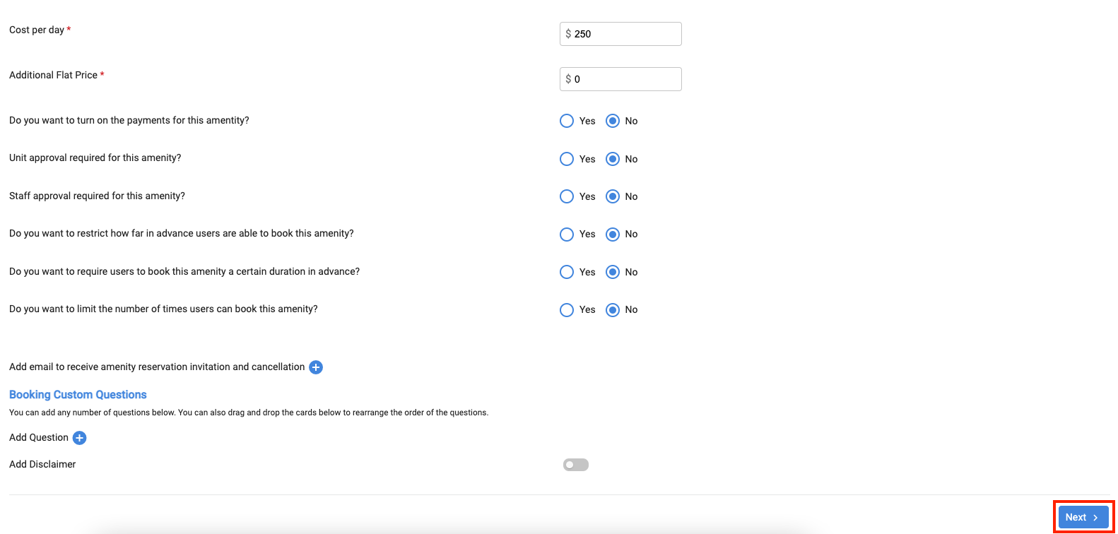Click the plus icon to add reservation email

pos(316,367)
